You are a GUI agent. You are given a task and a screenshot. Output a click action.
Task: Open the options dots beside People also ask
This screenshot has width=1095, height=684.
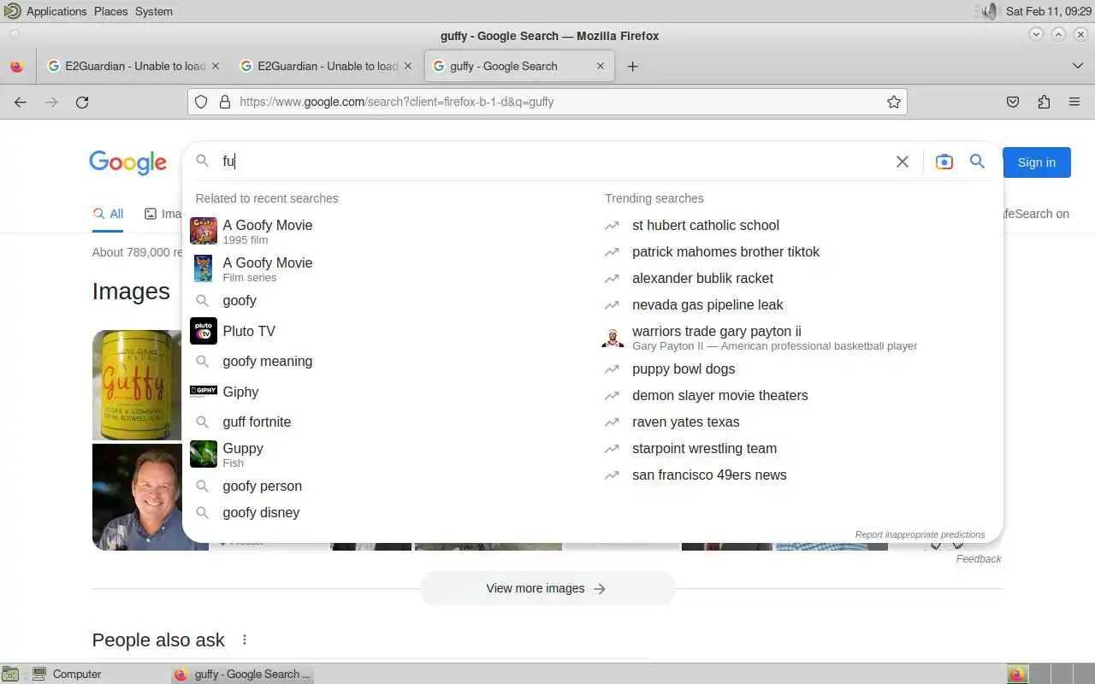(245, 640)
